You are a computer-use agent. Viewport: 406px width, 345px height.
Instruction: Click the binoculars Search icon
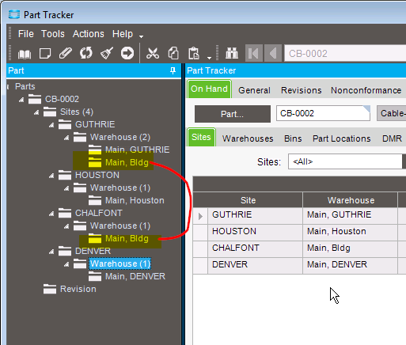[x=232, y=53]
